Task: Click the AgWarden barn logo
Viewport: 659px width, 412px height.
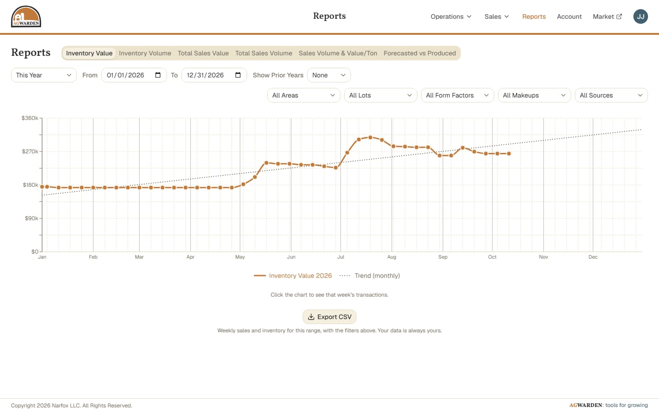Action: pos(26,16)
